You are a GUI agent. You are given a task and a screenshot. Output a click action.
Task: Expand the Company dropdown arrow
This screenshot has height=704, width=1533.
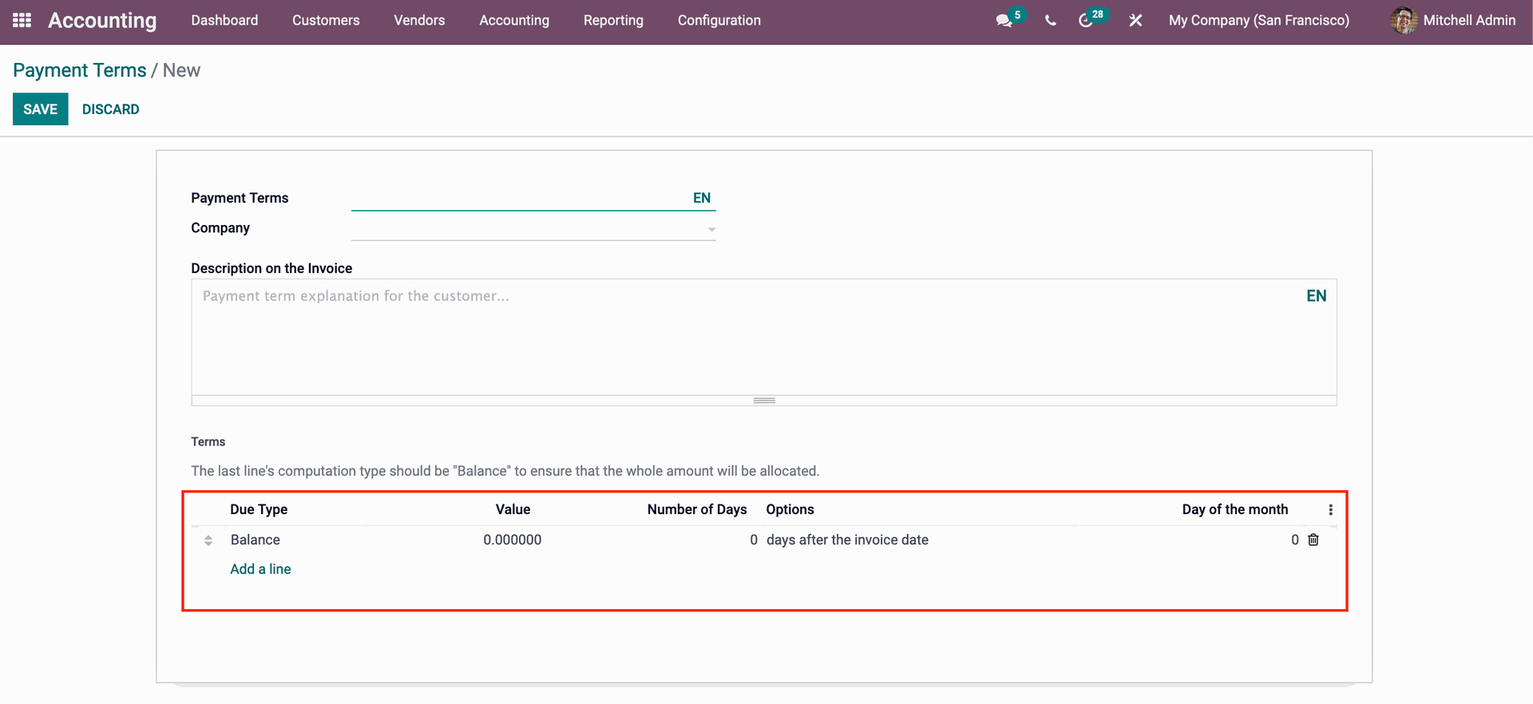[711, 229]
